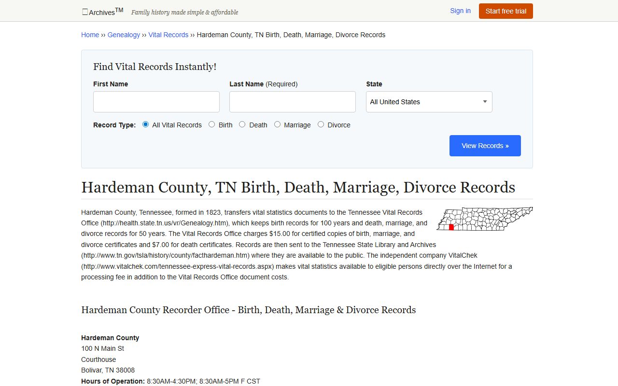Screen dimensions: 618x386
Task: Choose the Divorce record type
Action: (x=321, y=124)
